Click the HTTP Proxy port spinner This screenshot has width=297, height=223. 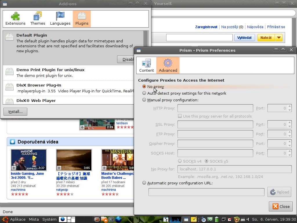pyautogui.click(x=279, y=108)
